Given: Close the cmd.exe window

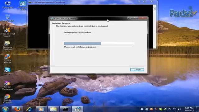Looking at the screenshot, I should click(152, 2).
